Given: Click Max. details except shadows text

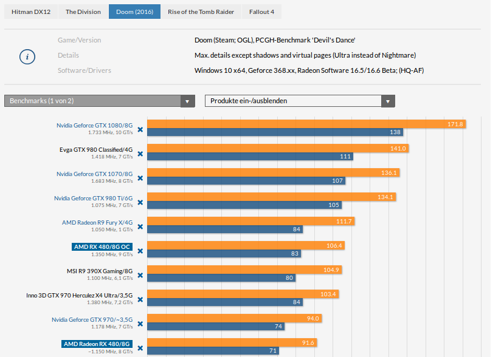Looking at the screenshot, I should click(x=305, y=55).
